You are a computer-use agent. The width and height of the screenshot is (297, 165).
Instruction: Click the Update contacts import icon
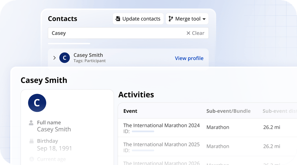click(118, 19)
